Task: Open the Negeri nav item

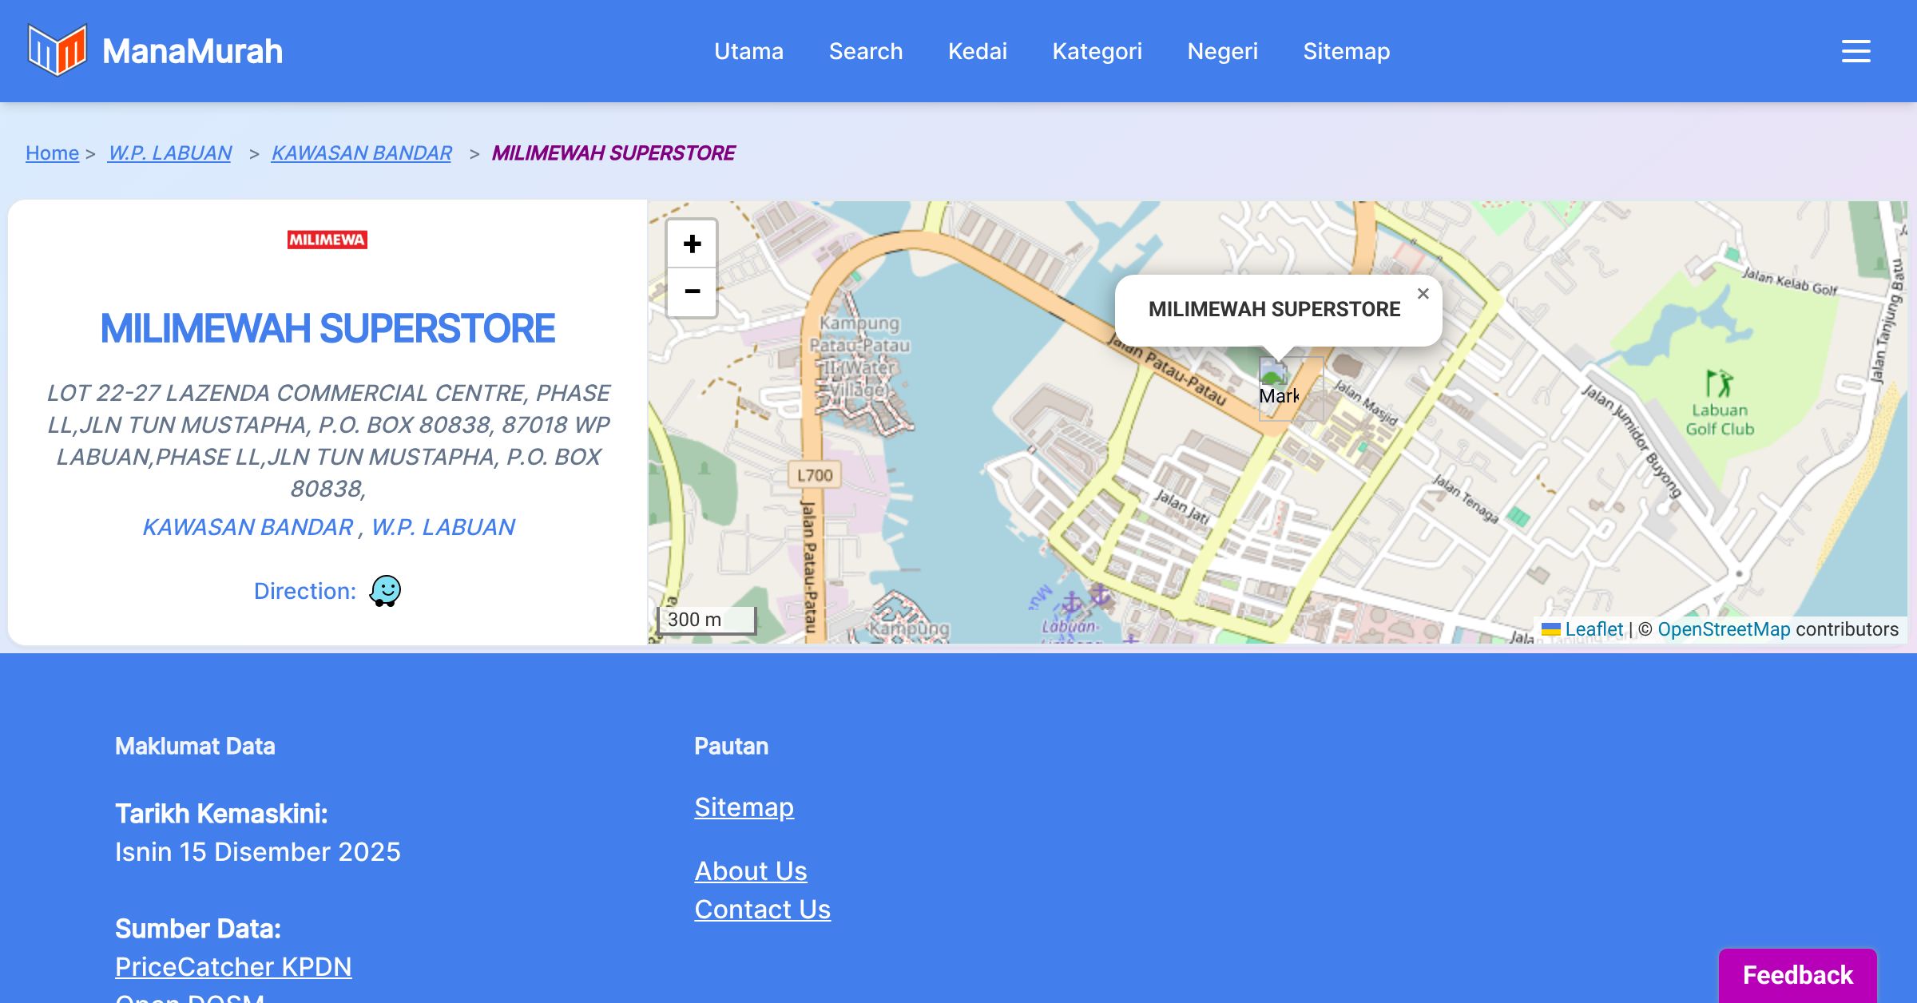Action: [x=1222, y=51]
